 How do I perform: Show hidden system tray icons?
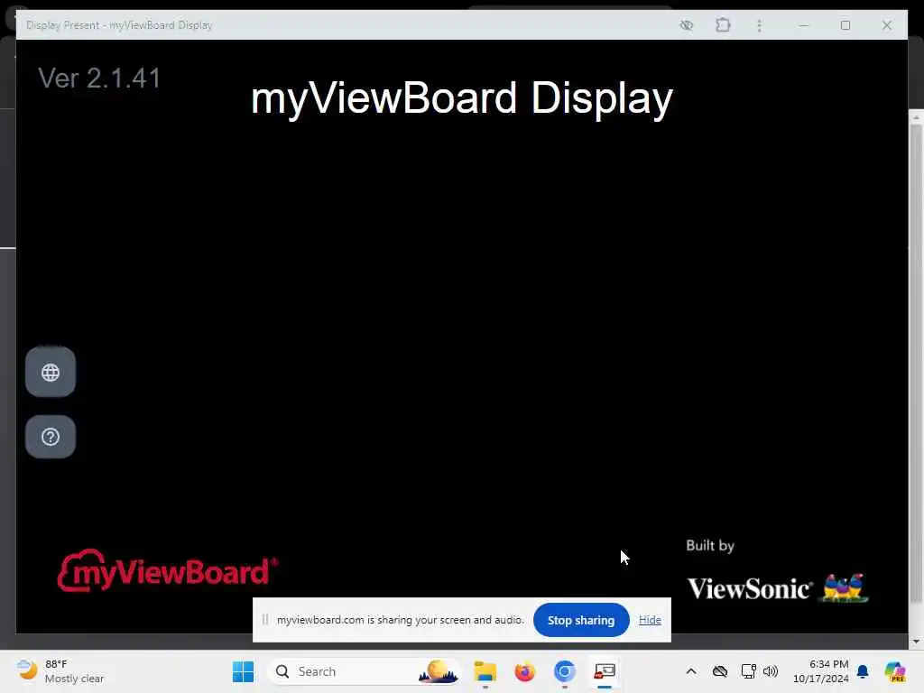tap(691, 671)
